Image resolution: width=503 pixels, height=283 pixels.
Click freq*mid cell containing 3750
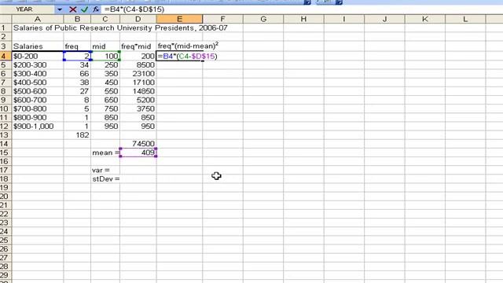coord(138,108)
